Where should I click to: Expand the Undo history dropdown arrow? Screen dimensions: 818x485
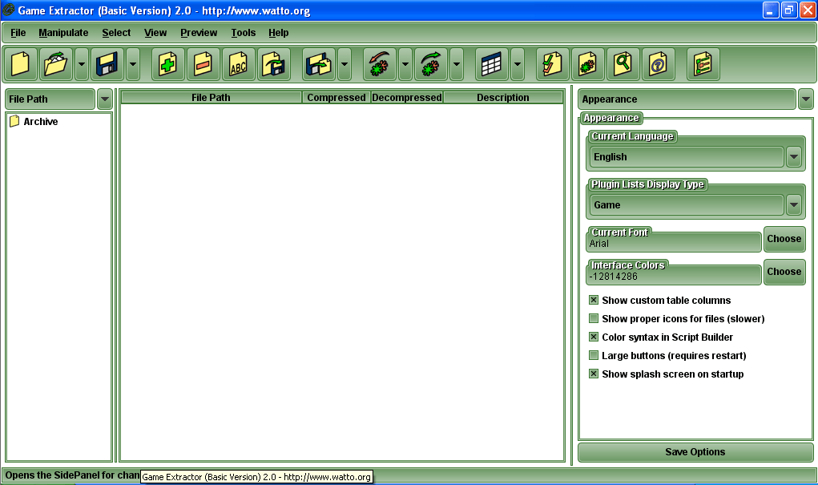tap(405, 64)
